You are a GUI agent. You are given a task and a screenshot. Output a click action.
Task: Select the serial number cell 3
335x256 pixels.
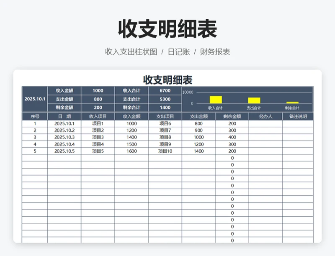pos(35,137)
